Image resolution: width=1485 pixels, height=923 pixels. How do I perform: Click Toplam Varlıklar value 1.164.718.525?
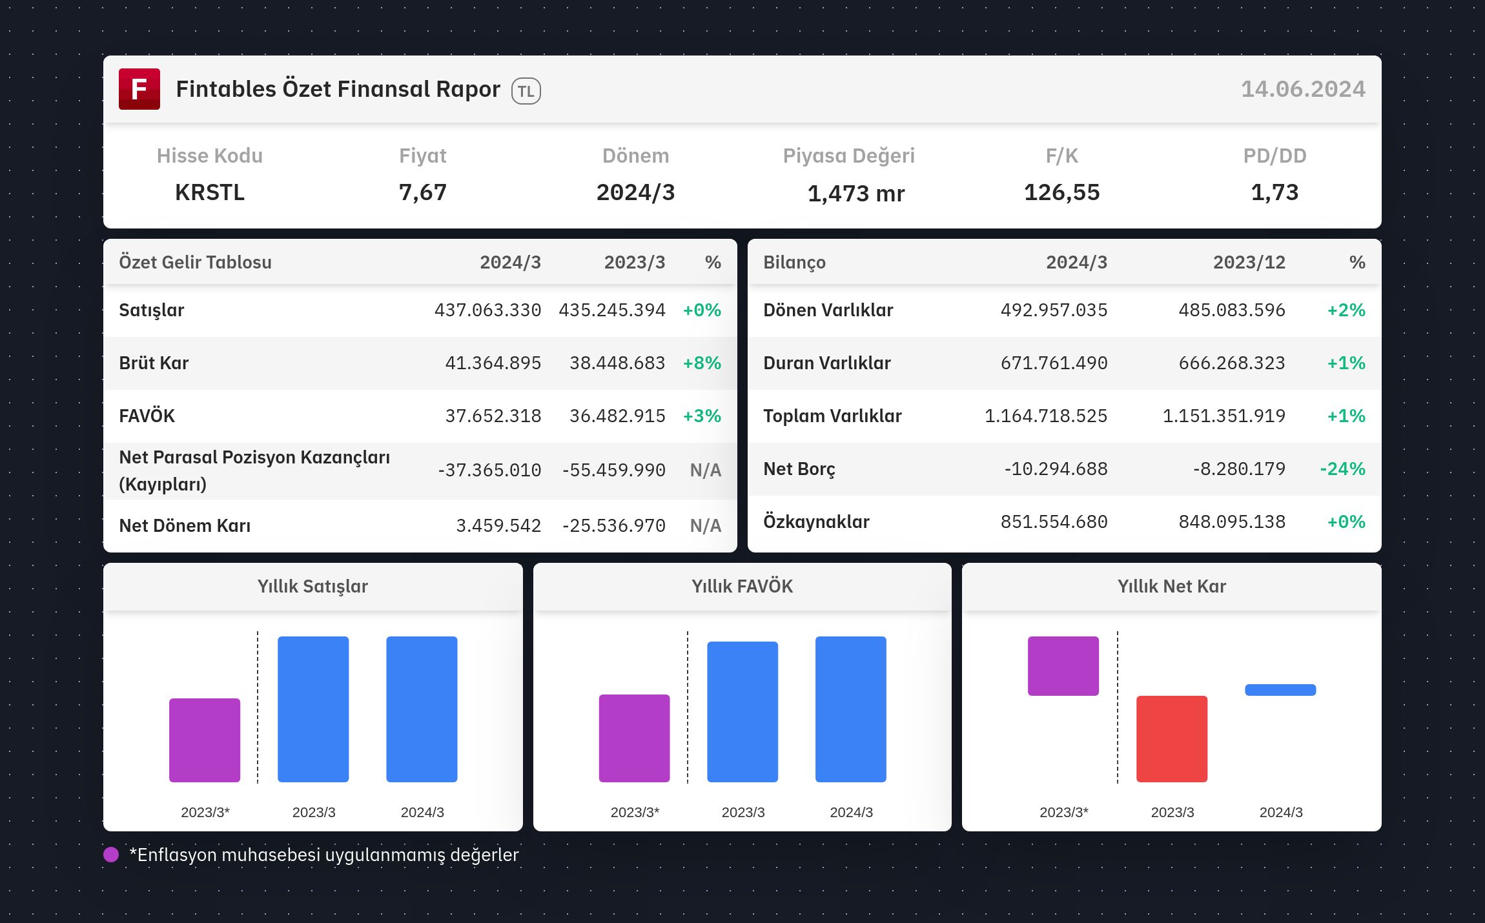(1046, 416)
